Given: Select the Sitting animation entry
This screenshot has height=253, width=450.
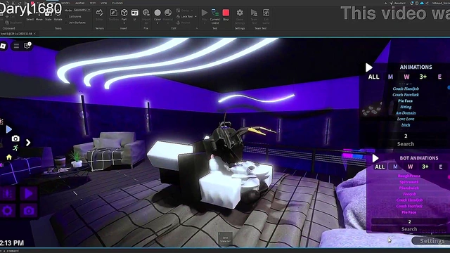Looking at the screenshot, I should pos(406,107).
